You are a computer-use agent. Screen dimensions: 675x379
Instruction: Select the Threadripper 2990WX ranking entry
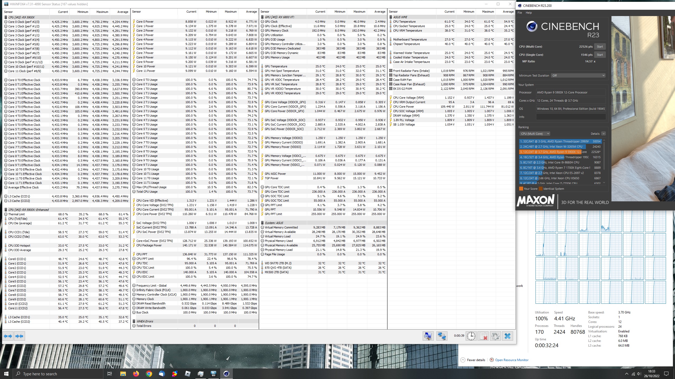coord(560,141)
